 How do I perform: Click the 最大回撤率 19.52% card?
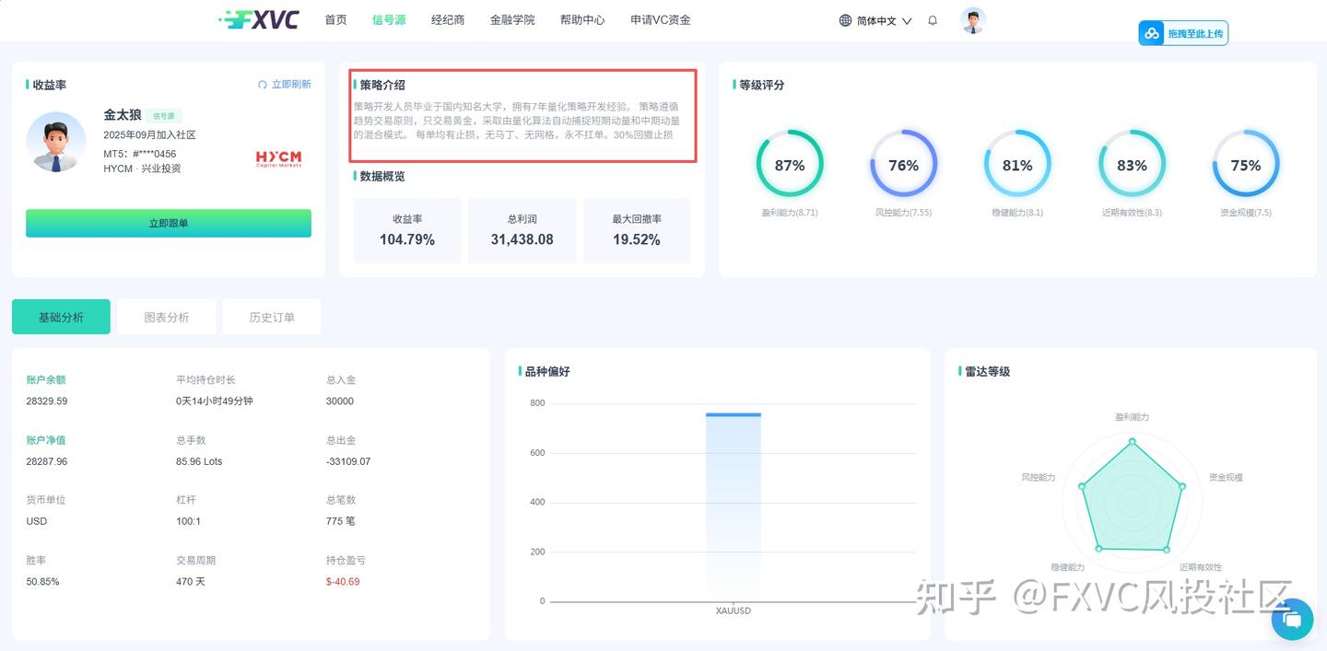(637, 230)
